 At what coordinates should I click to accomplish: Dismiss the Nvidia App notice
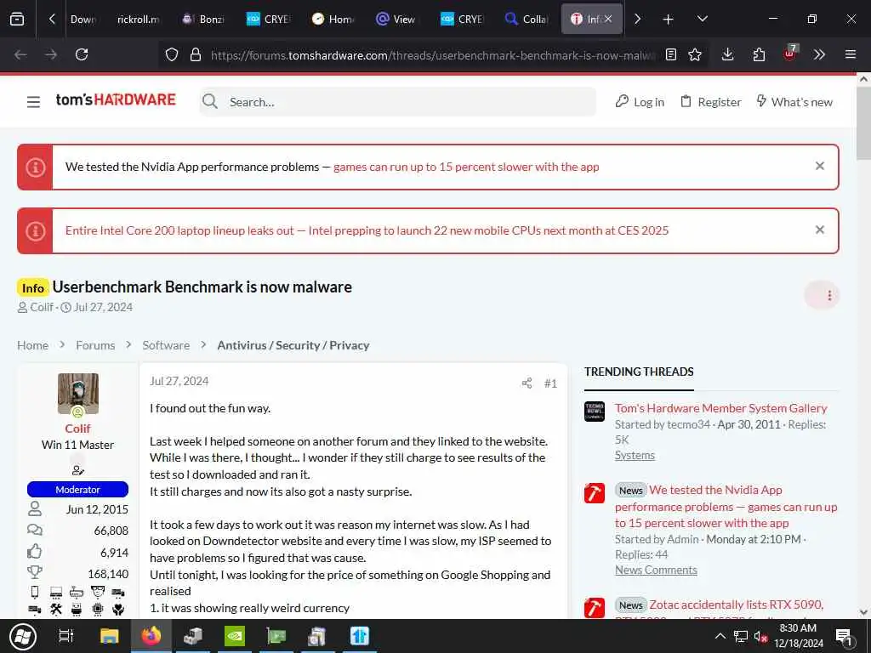pos(819,166)
